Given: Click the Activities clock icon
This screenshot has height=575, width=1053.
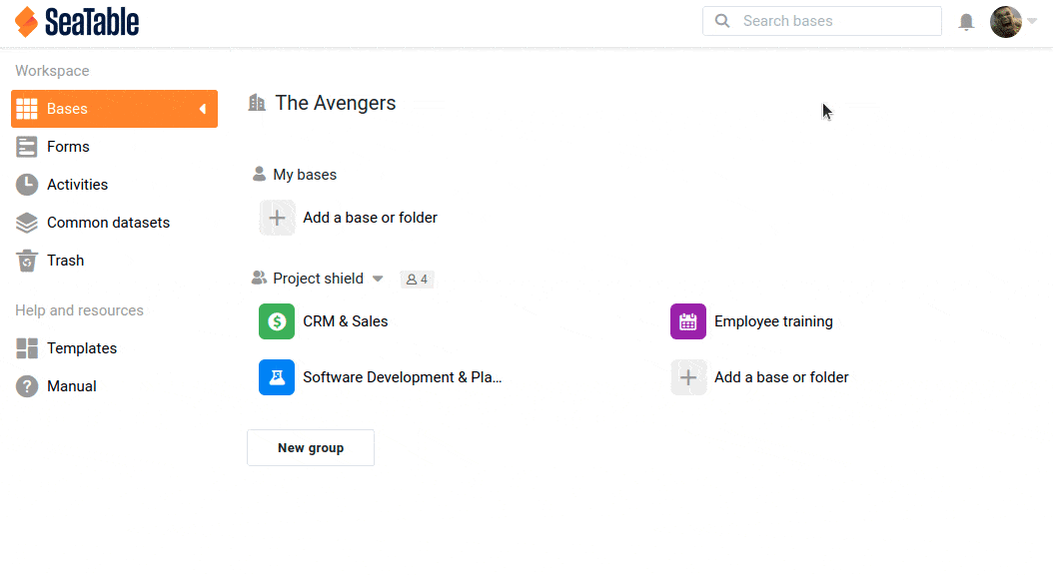Looking at the screenshot, I should [x=27, y=185].
